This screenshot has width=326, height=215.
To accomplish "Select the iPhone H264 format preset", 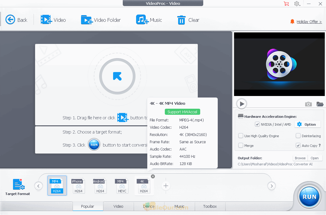I will point(78,186).
